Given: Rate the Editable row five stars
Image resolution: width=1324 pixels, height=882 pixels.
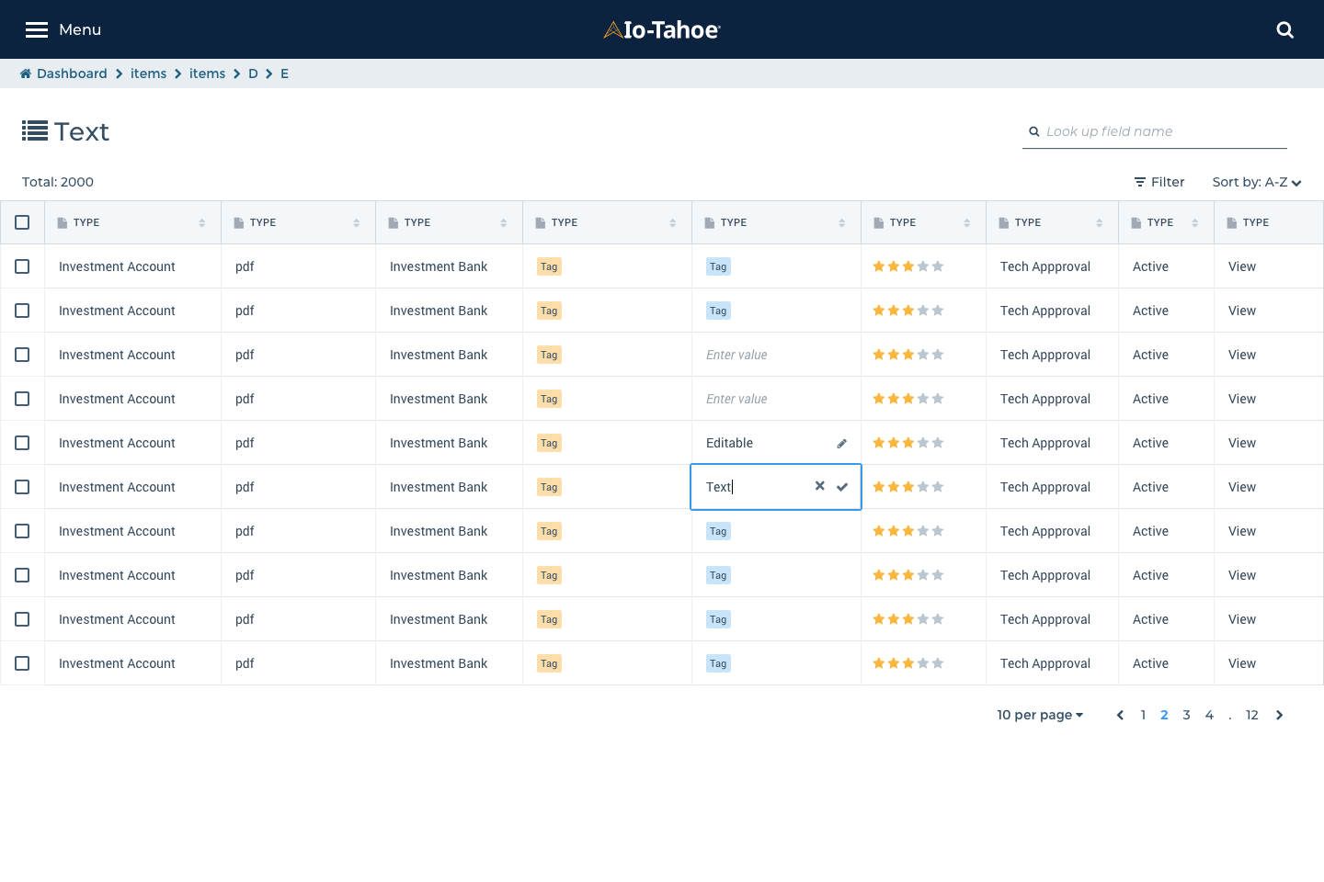Looking at the screenshot, I should pyautogui.click(x=938, y=443).
